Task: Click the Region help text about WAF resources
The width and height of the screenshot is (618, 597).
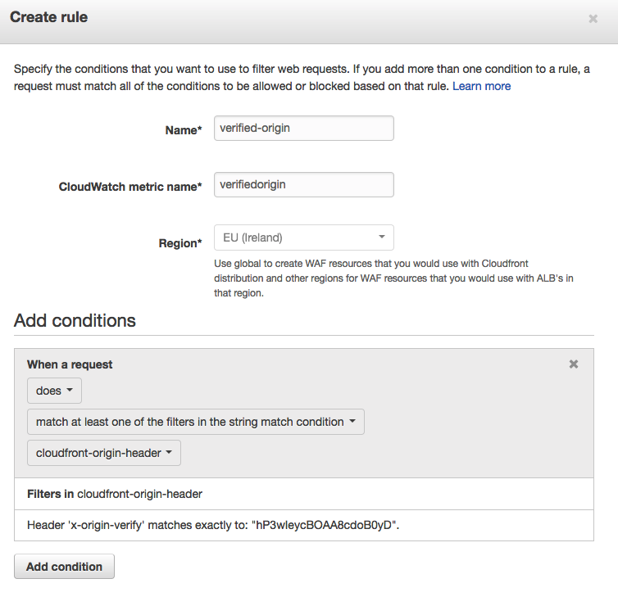Action: 393,278
